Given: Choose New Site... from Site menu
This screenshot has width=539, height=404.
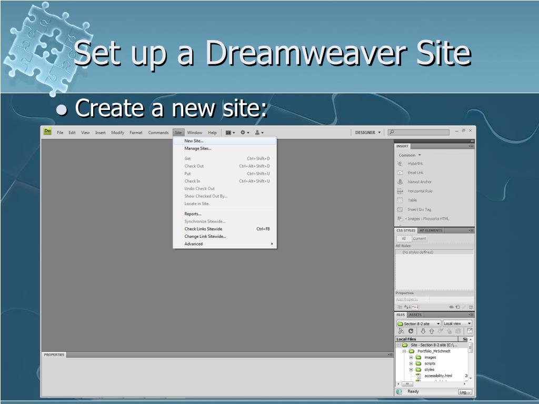Looking at the screenshot, I should [225, 141].
